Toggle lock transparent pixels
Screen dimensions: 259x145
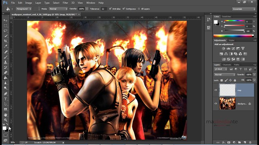(x=222, y=80)
